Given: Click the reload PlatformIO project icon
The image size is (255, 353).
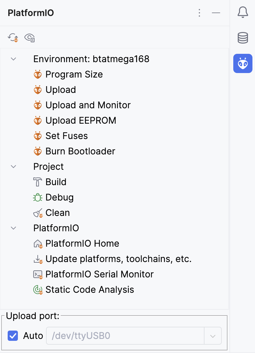Looking at the screenshot, I should pos(13,38).
